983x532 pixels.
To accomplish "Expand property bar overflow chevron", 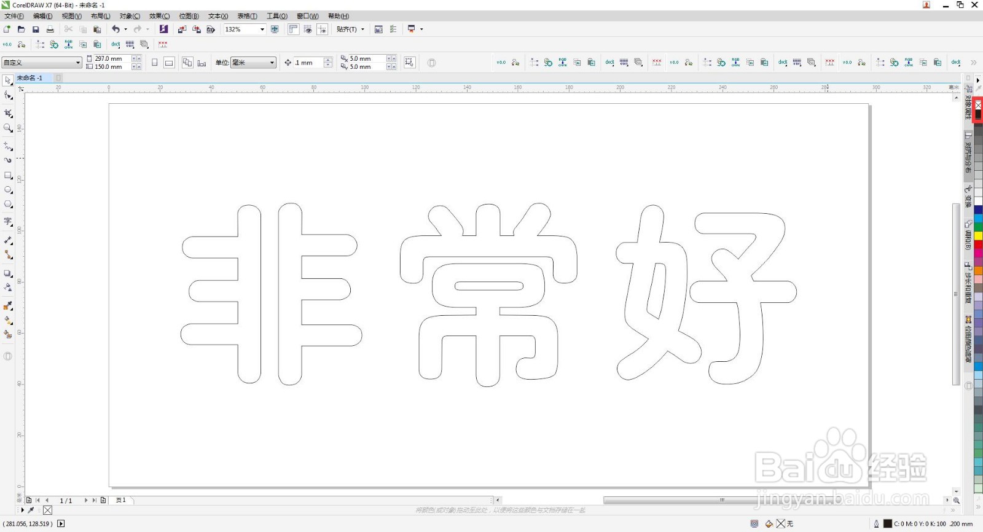I will [974, 63].
